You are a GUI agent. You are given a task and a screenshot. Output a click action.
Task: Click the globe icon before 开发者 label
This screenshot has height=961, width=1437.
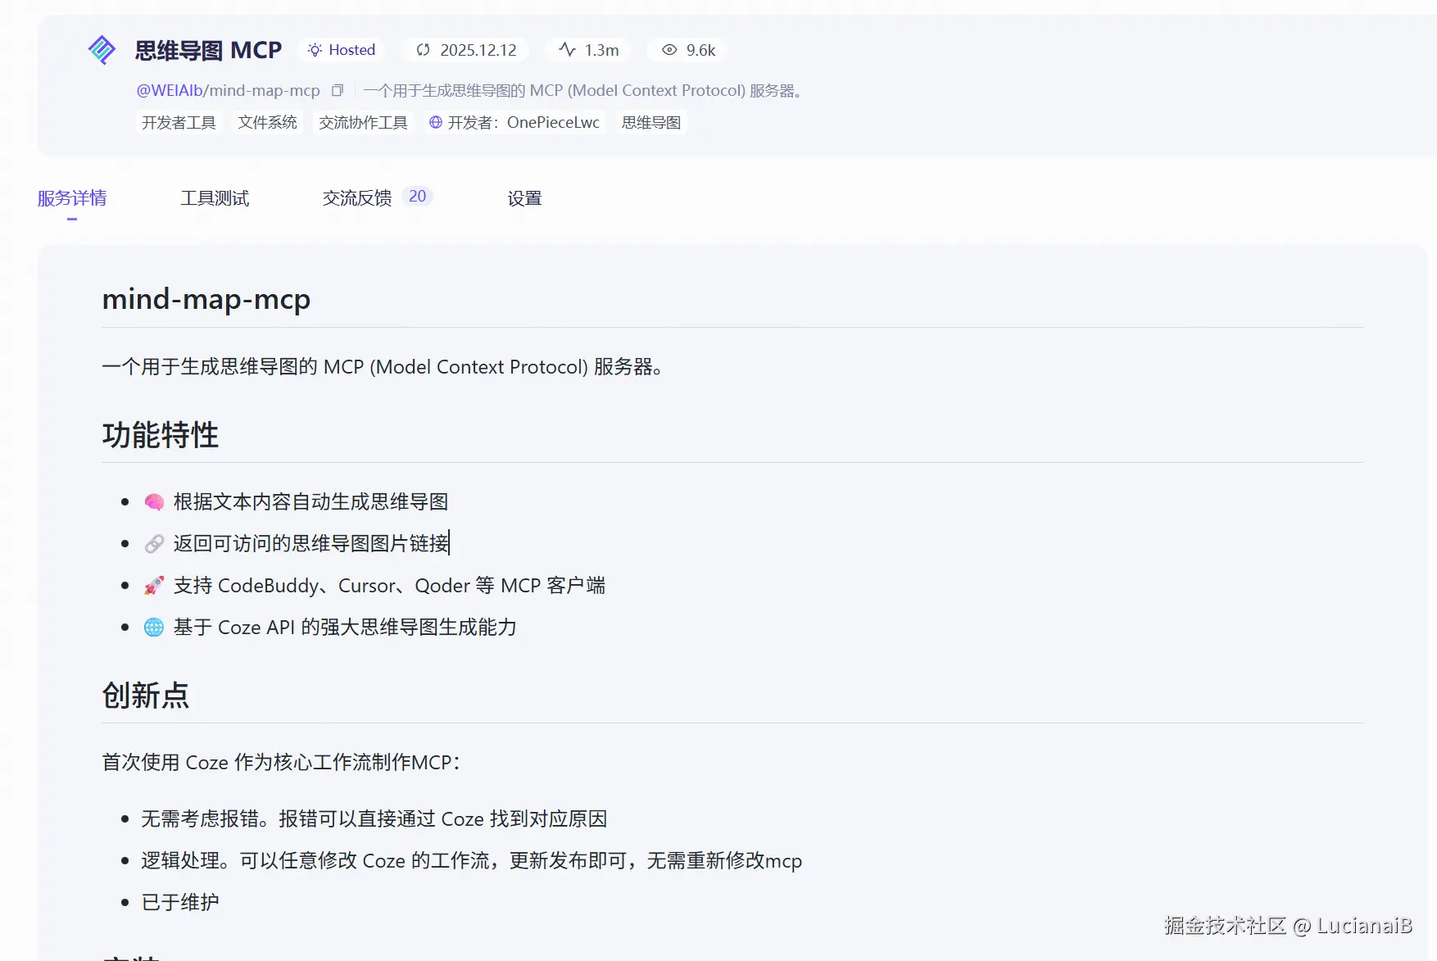[x=434, y=122]
